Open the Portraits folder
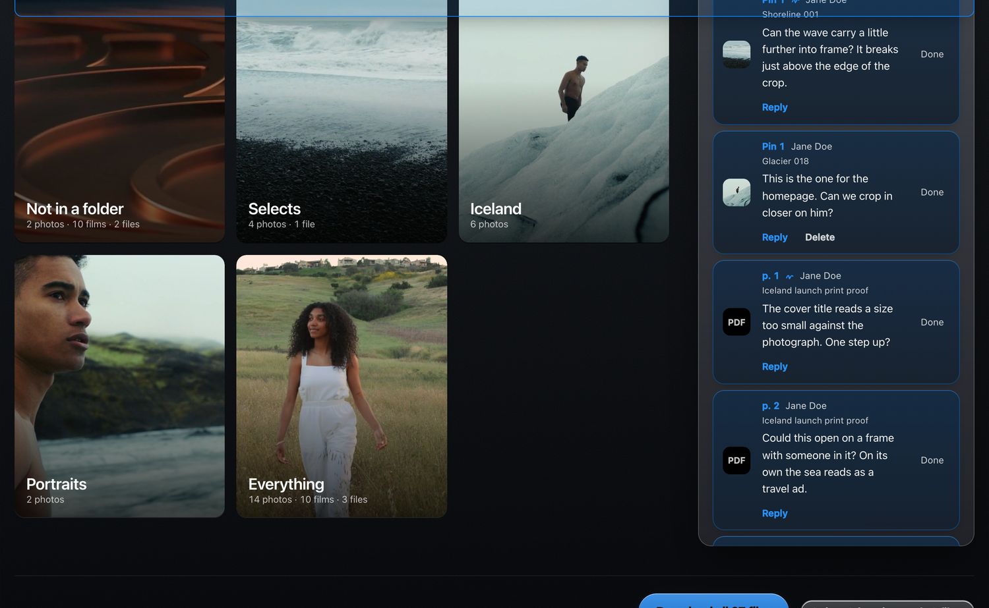This screenshot has width=989, height=608. point(119,386)
